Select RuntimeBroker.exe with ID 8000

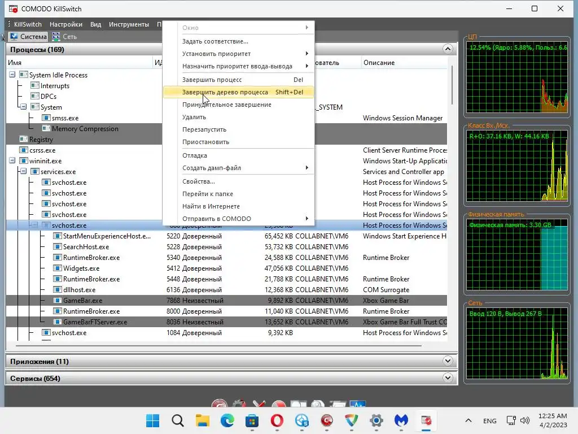91,311
